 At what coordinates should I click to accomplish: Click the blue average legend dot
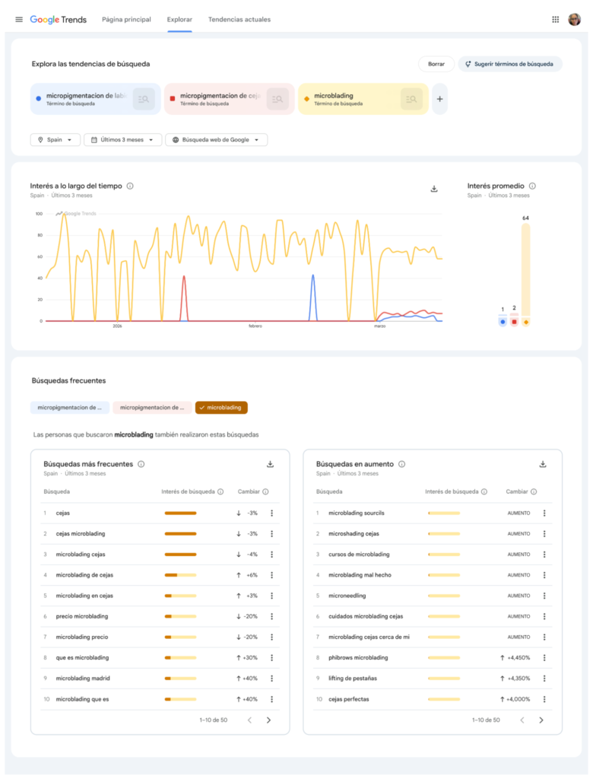[502, 322]
